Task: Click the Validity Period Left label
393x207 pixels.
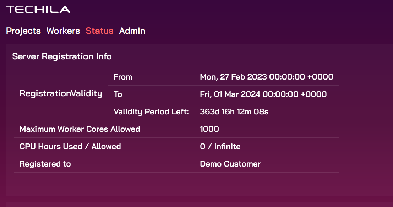Action: point(151,112)
